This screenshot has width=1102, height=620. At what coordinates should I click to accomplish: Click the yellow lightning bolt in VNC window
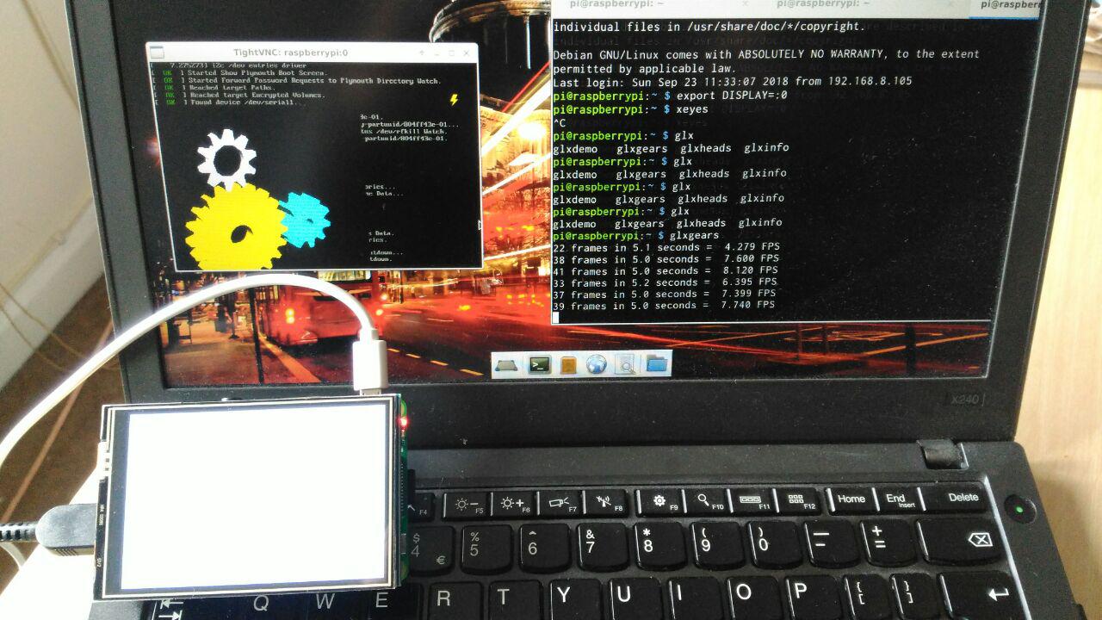(454, 99)
